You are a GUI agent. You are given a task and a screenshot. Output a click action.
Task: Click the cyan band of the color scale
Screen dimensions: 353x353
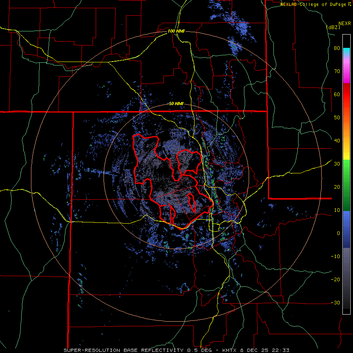346,51
